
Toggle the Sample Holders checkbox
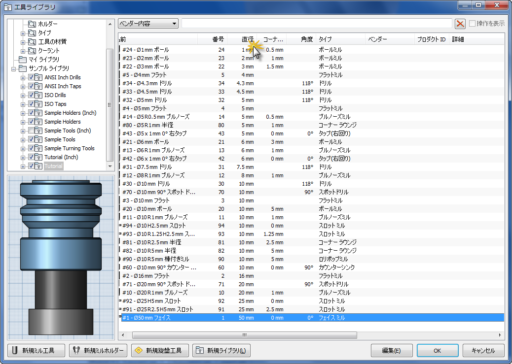pos(31,122)
